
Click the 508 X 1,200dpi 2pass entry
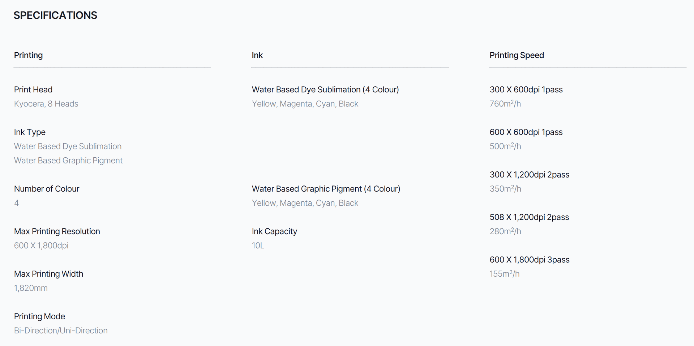529,217
